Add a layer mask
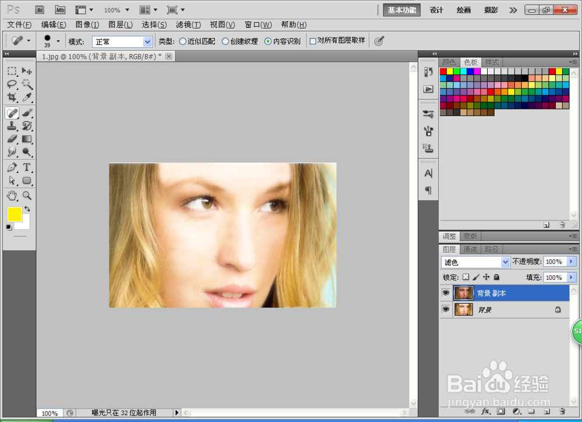Image resolution: width=582 pixels, height=422 pixels. pos(501,412)
